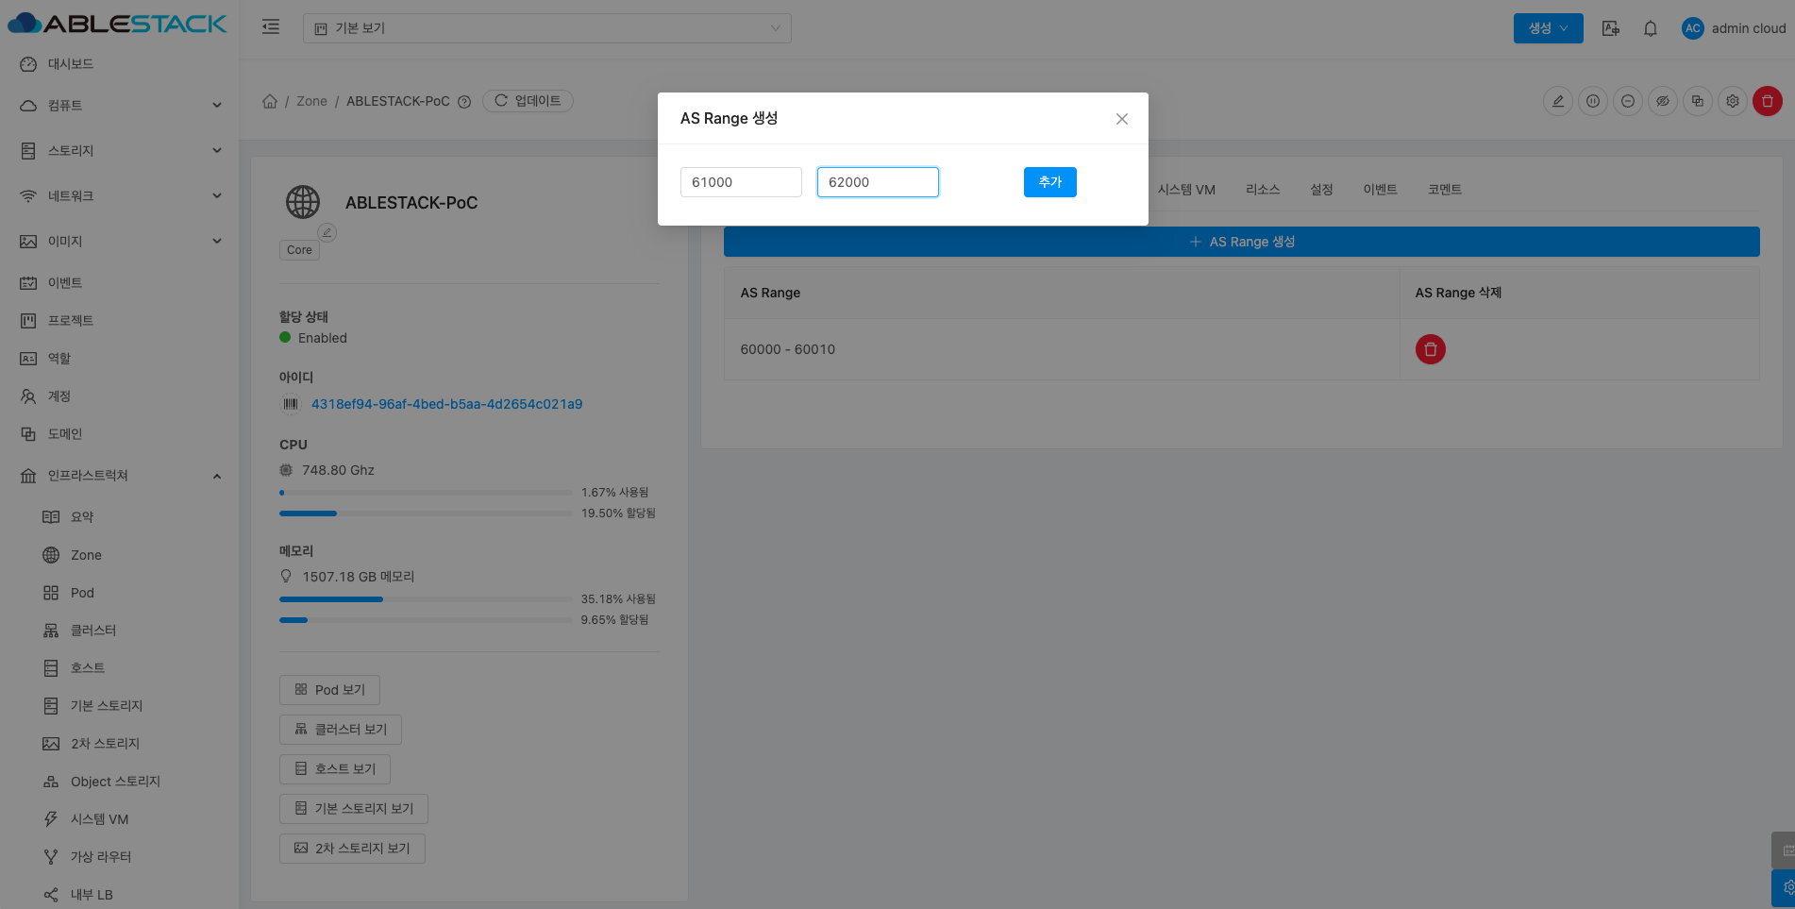Click the 2차 스토리지 보기 button

pyautogui.click(x=352, y=849)
